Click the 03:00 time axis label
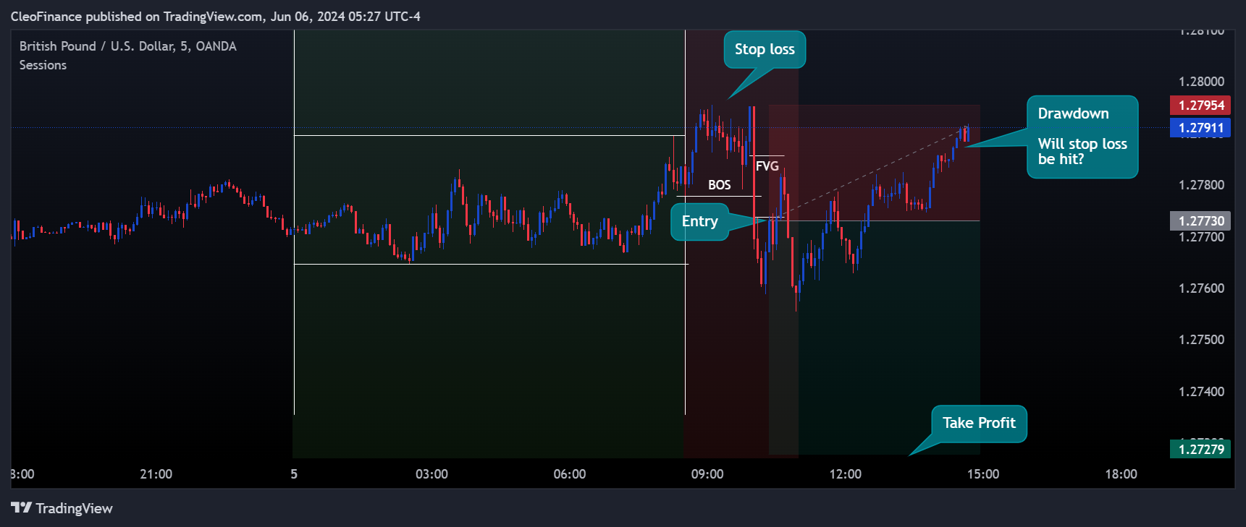The width and height of the screenshot is (1246, 527). click(x=432, y=474)
